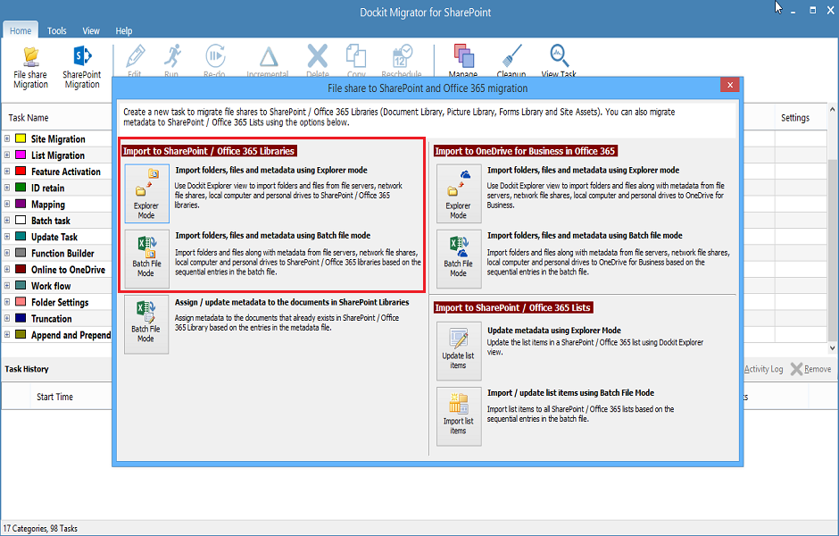The height and width of the screenshot is (536, 839).
Task: Click the Update list items icon
Action: coord(458,350)
